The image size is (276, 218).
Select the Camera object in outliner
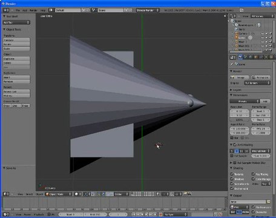[243, 33]
